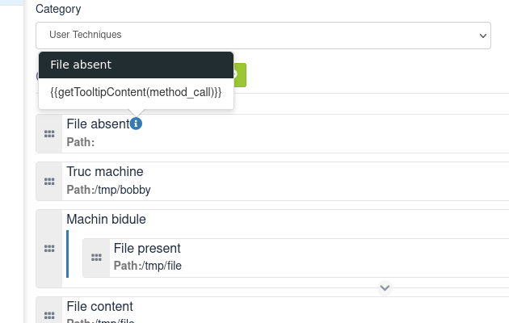Click the File absent tooltip header
509x323 pixels.
point(136,65)
